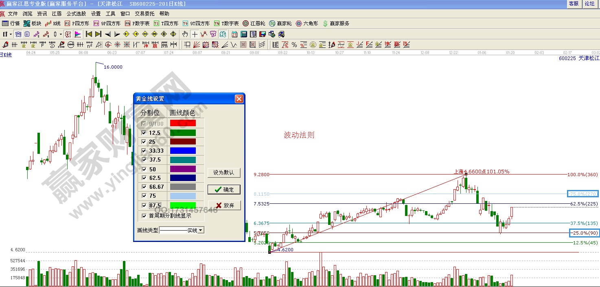The height and width of the screenshot is (287, 600).
Task: Click the 设为默认 button
Action: click(x=224, y=173)
